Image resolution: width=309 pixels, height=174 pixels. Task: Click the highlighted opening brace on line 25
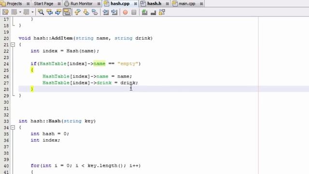click(x=32, y=70)
